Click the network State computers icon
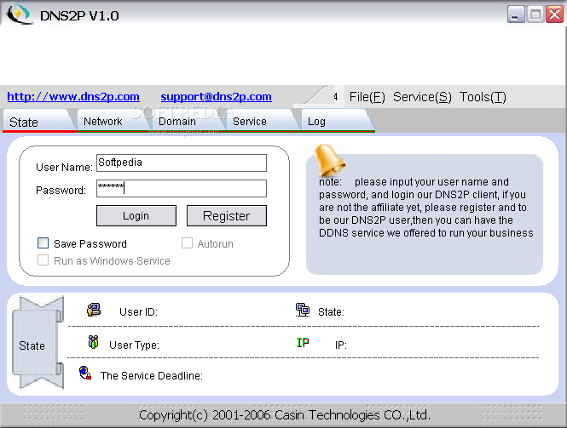Viewport: 567px width, 428px height. [303, 310]
